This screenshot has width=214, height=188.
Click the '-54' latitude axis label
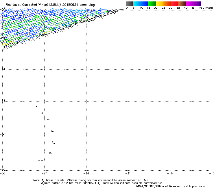click(3, 69)
